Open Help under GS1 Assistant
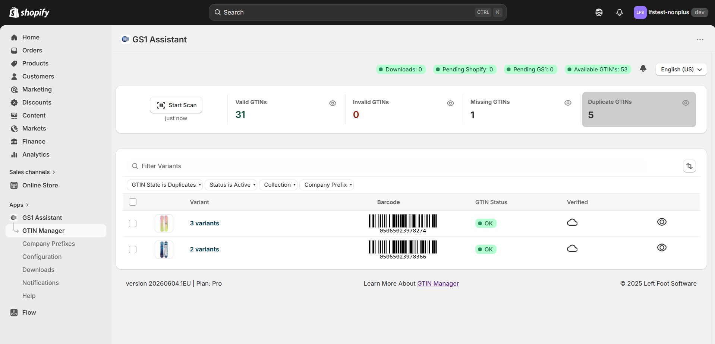 point(29,296)
